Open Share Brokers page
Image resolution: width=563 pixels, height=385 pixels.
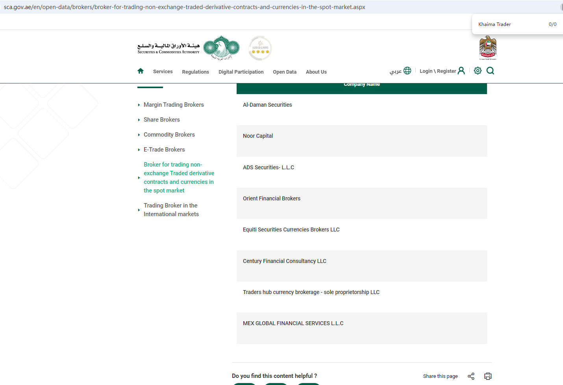pyautogui.click(x=162, y=120)
